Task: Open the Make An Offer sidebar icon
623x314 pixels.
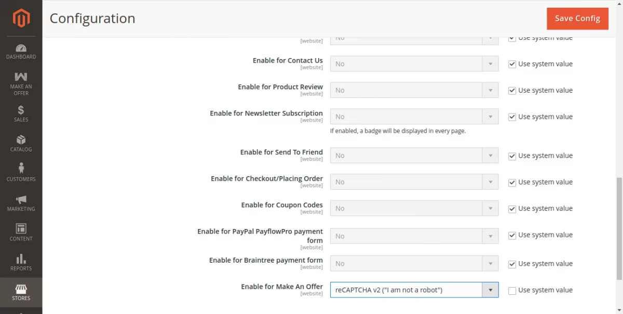Action: click(21, 77)
